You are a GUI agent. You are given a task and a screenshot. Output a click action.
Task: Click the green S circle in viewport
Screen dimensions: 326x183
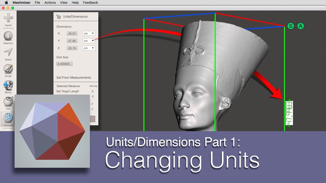click(291, 26)
